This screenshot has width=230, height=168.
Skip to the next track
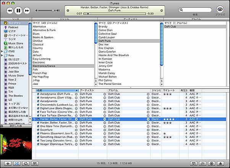coord(27,11)
